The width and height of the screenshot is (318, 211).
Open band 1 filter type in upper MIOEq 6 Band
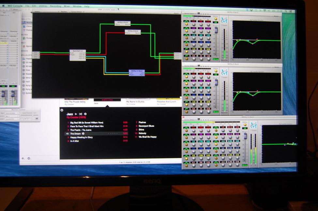coord(186,21)
